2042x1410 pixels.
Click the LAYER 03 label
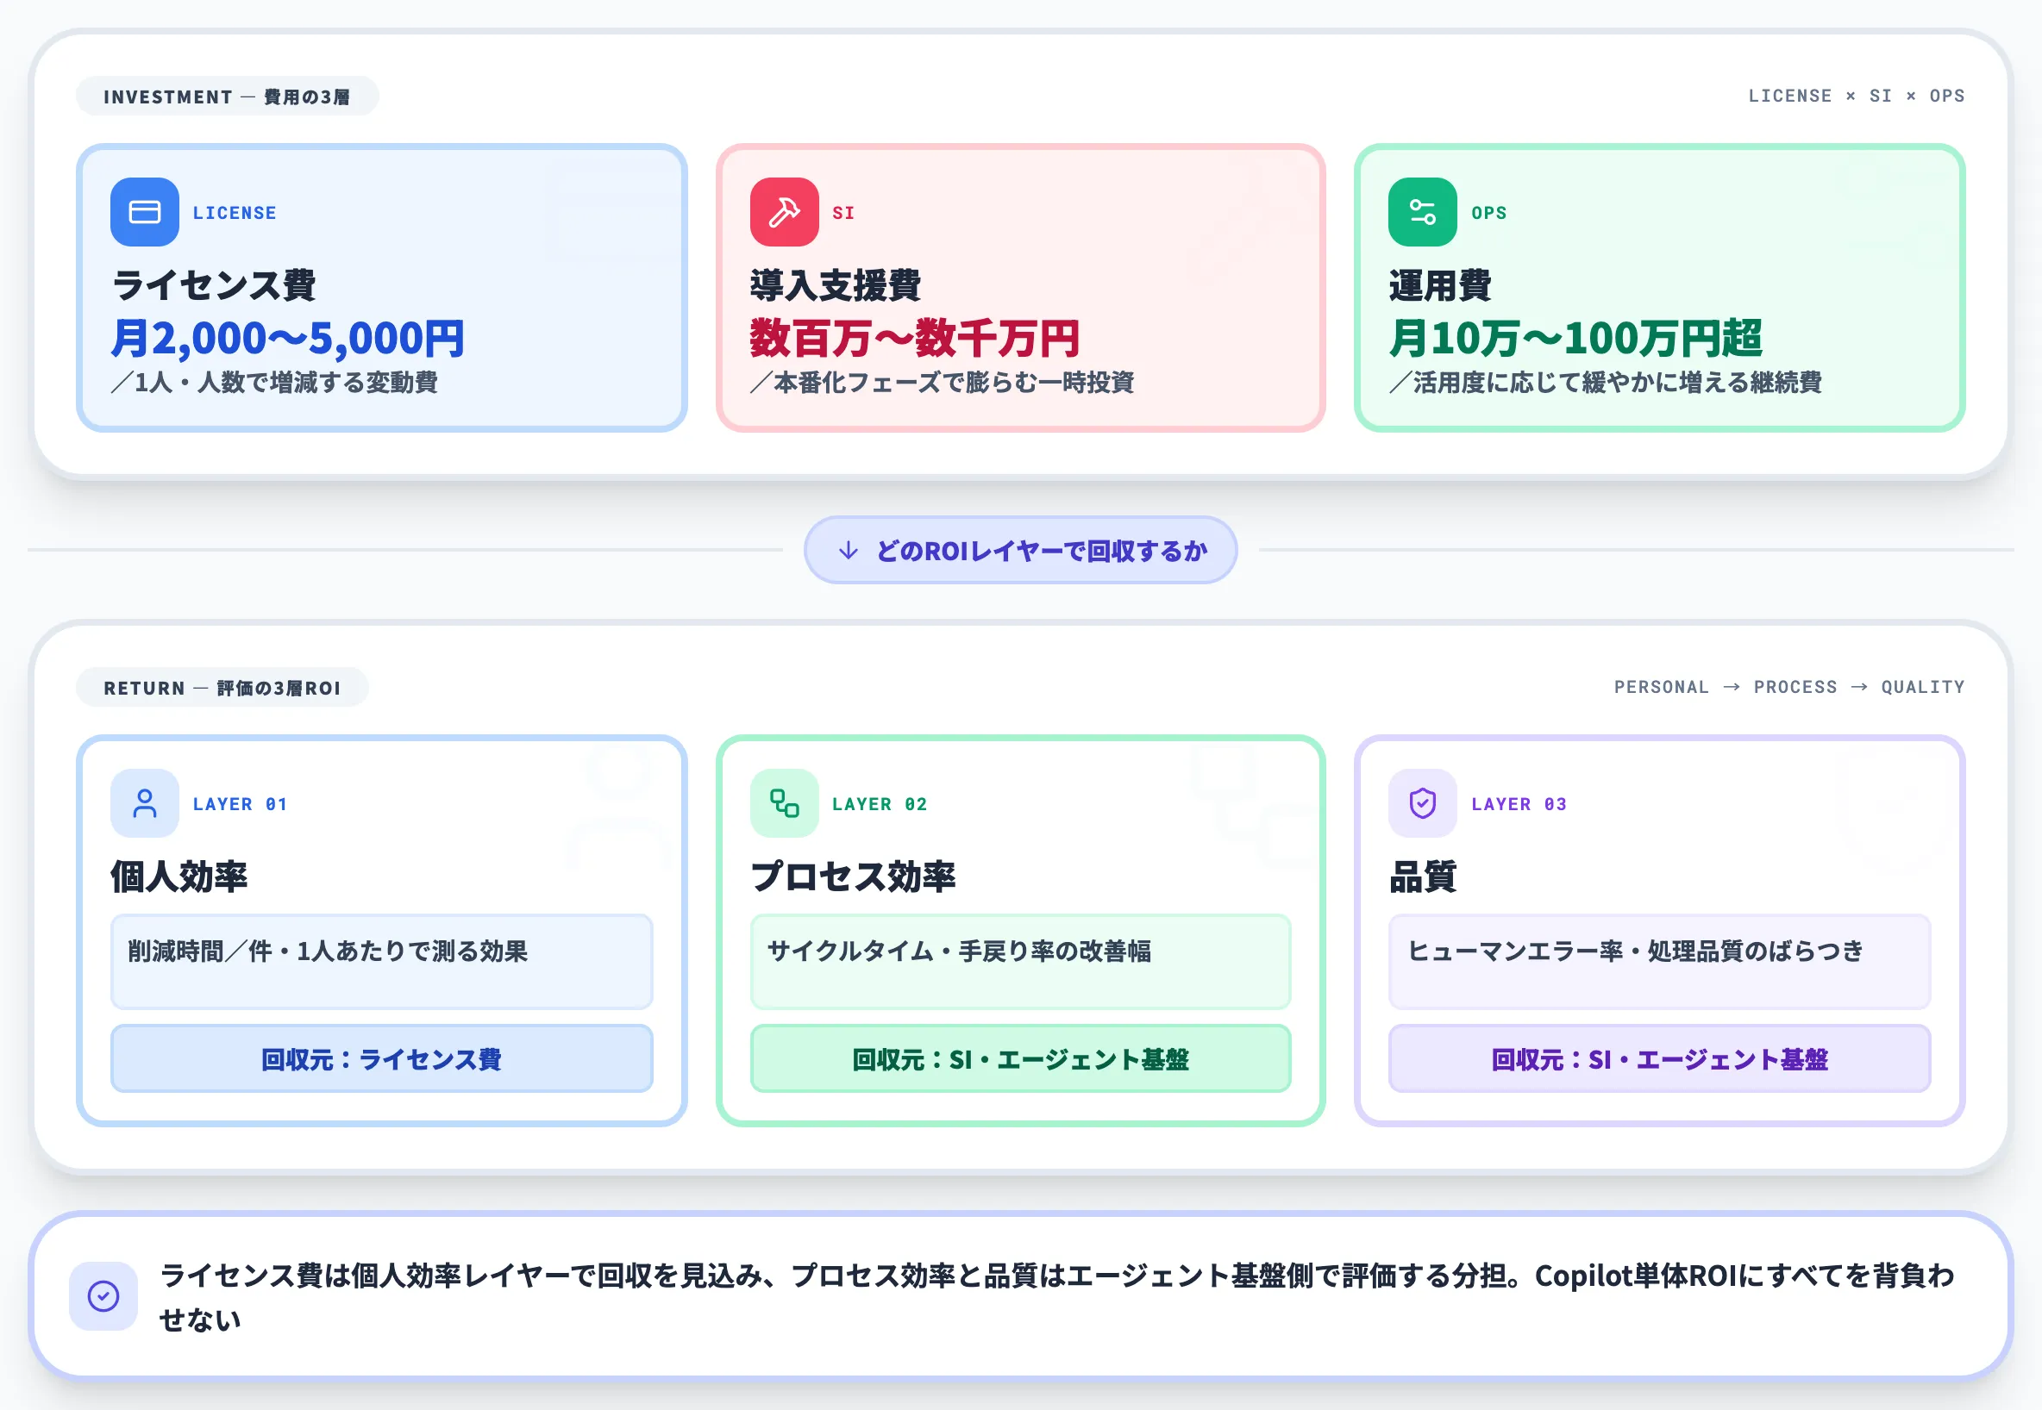pyautogui.click(x=1519, y=804)
